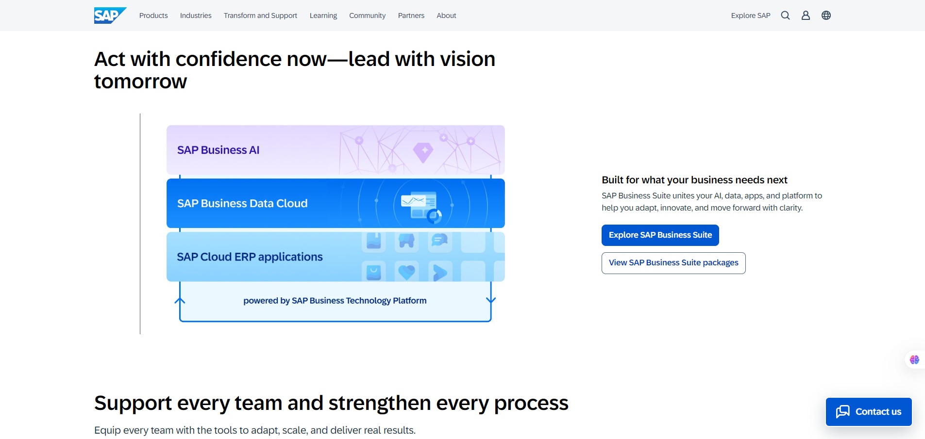The width and height of the screenshot is (925, 439).
Task: Open Transform and Support dropdown
Action: pyautogui.click(x=260, y=16)
